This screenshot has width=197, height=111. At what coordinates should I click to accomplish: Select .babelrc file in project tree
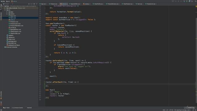pyautogui.click(x=10, y=35)
